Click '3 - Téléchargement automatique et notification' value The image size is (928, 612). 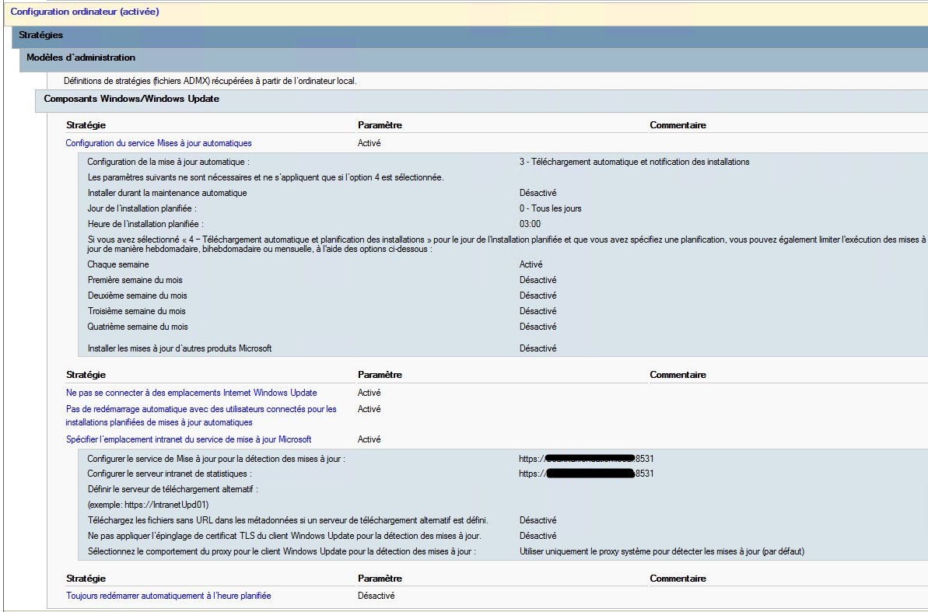[x=634, y=162]
